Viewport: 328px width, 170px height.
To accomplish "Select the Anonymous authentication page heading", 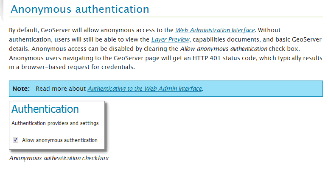I will pyautogui.click(x=80, y=9).
